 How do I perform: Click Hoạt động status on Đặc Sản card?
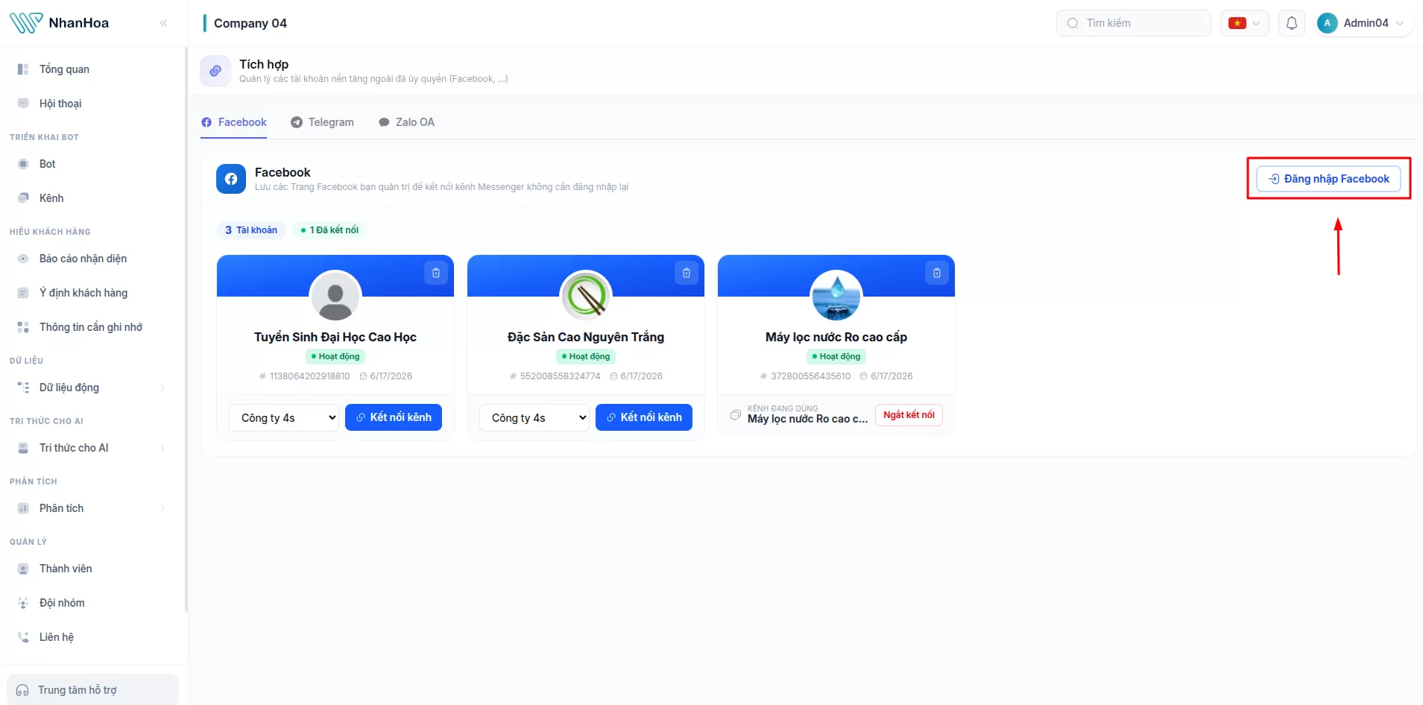click(x=586, y=357)
